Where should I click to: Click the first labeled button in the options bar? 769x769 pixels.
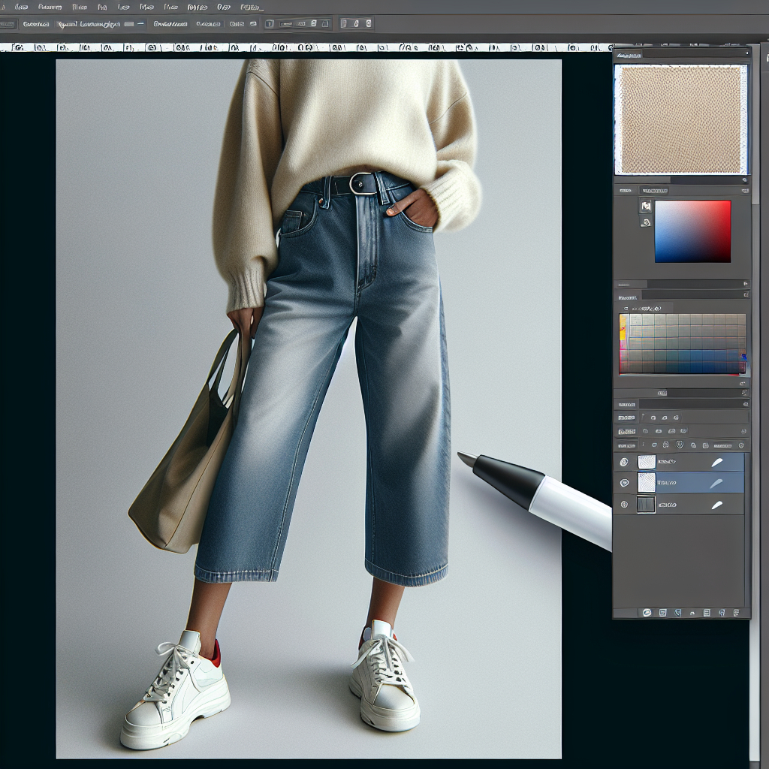(35, 24)
